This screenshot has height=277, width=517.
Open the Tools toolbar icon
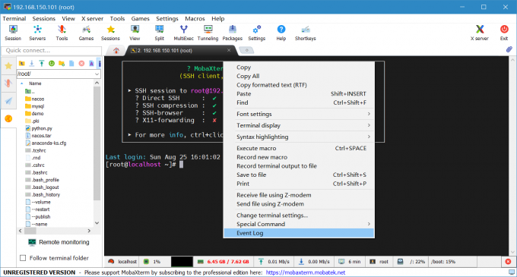point(62,33)
